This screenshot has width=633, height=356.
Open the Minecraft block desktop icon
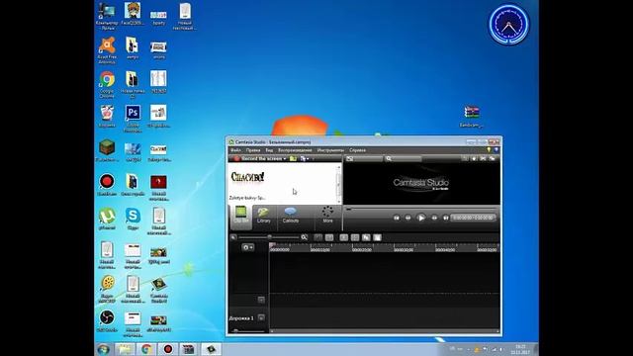107,151
